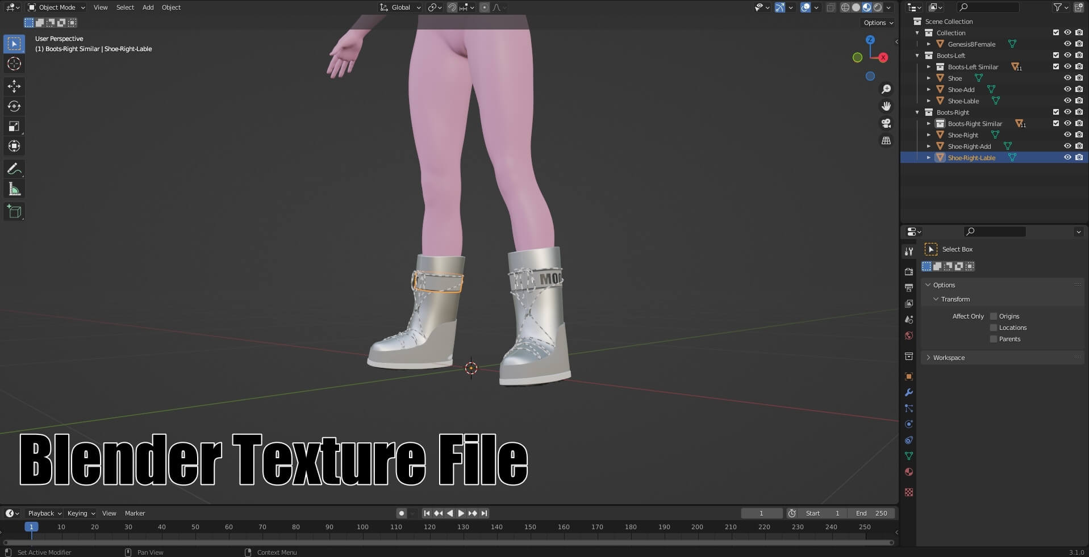
Task: Open Global transform orientation dropdown
Action: [x=400, y=7]
